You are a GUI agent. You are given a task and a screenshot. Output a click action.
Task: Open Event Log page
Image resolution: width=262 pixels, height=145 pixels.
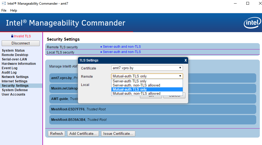point(10,68)
